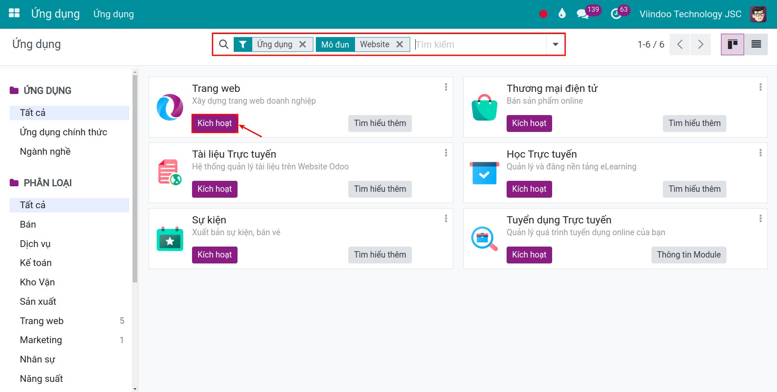Viewport: 777px width, 392px height.
Task: Click Tìm hiểu thêm for Học Trực tuyến
Action: (x=694, y=189)
